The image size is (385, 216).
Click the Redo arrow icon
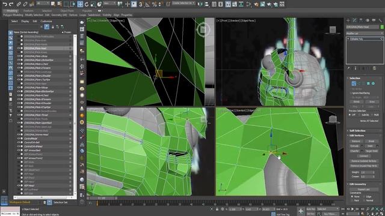pyautogui.click(x=11, y=4)
